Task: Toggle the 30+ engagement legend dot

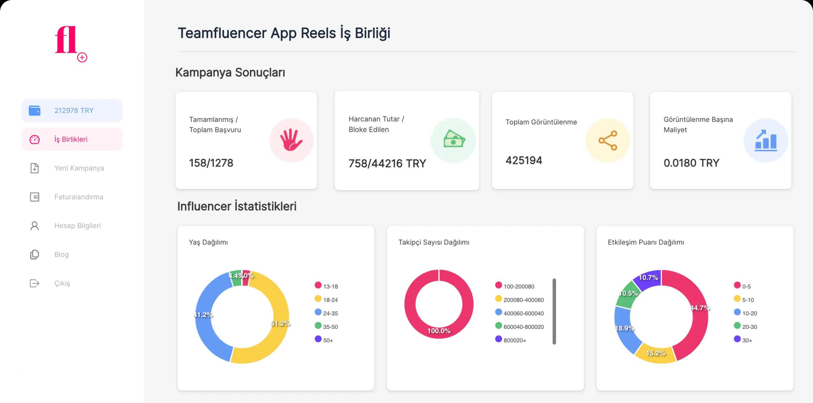Action: point(737,339)
